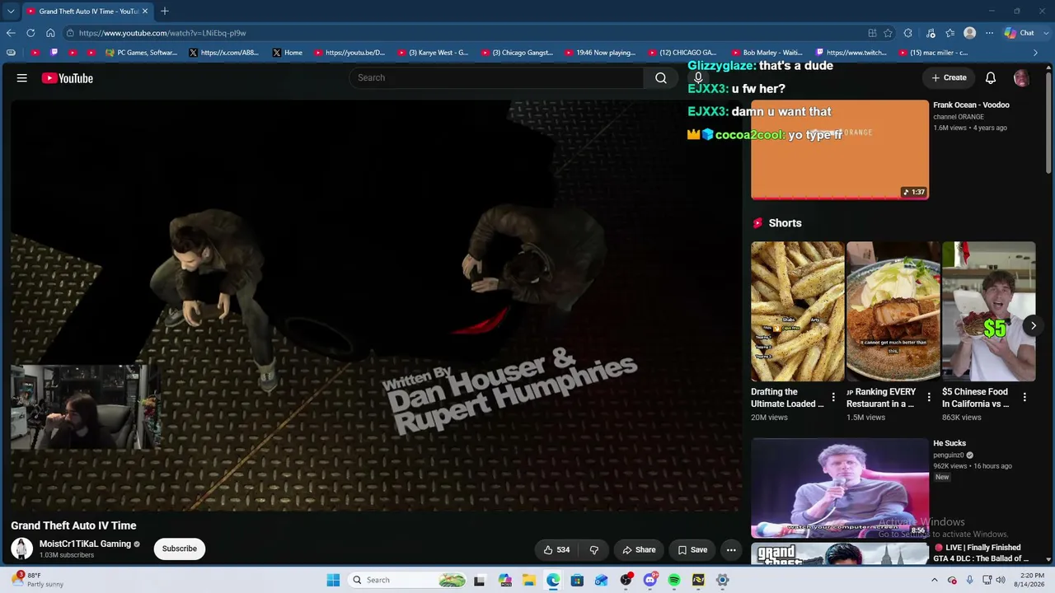This screenshot has width=1055, height=593.
Task: Open the YouTube account avatar menu
Action: [x=1021, y=78]
